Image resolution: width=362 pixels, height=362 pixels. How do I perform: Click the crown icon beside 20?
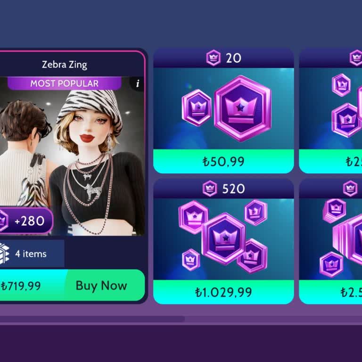pyautogui.click(x=214, y=58)
